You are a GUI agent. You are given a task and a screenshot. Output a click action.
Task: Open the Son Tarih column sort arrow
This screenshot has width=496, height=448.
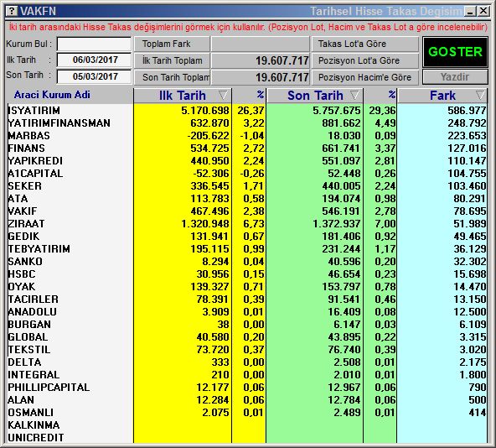pos(354,95)
